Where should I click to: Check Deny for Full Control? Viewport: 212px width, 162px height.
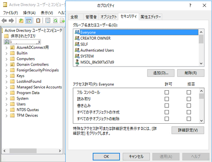click(189, 92)
